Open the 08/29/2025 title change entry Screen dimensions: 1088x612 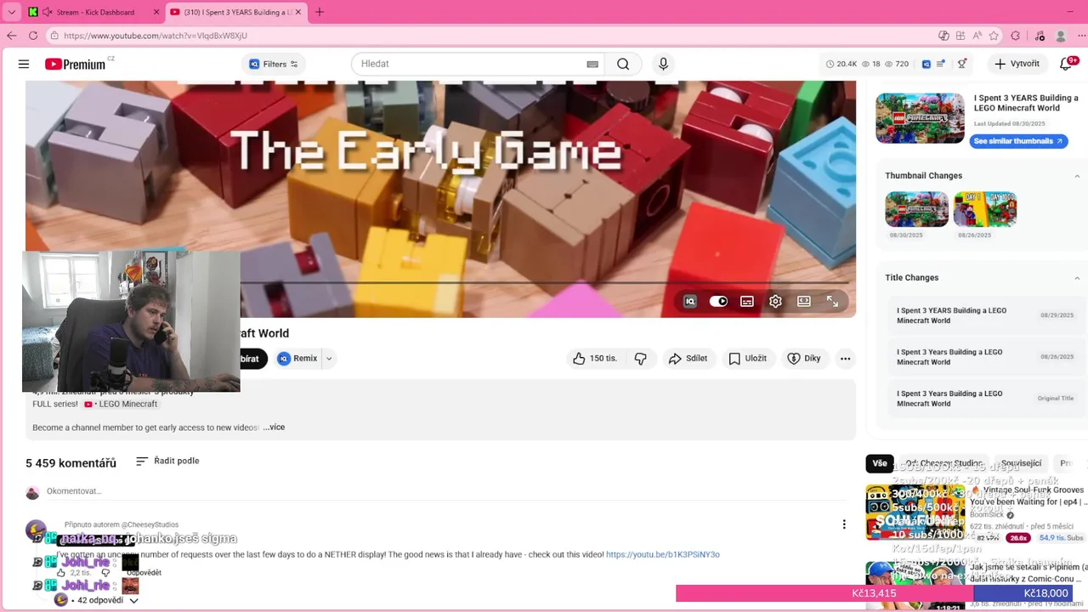tap(985, 315)
